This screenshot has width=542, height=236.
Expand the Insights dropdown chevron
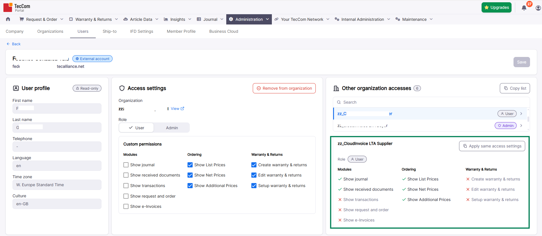pyautogui.click(x=190, y=19)
